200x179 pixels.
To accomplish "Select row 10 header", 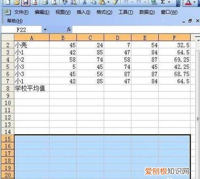I will pos(7,103).
